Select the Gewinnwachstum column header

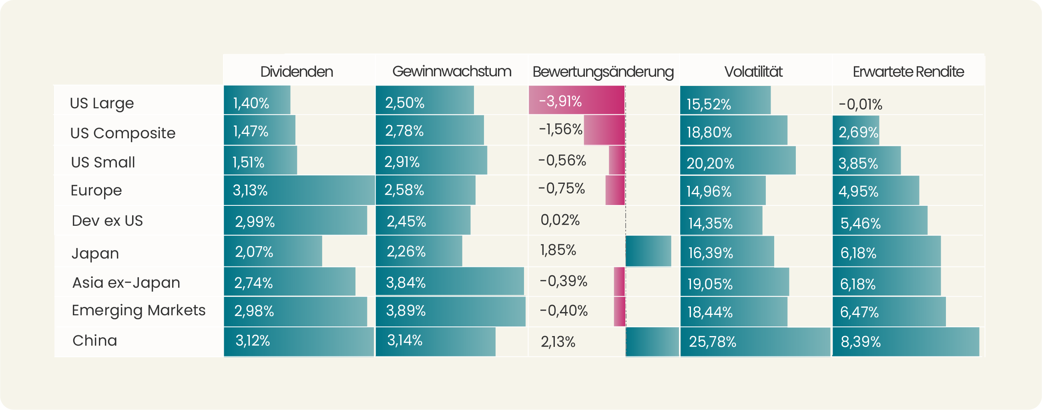[x=452, y=72]
